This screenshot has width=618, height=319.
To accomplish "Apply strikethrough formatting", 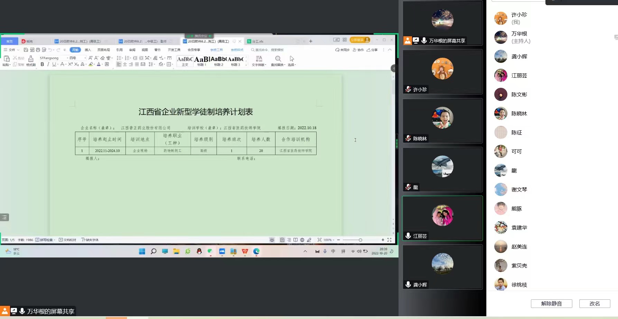I will click(62, 64).
